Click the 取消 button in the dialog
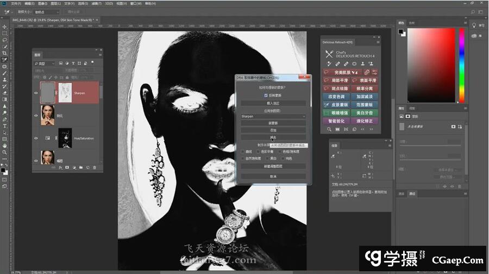Screen dimensions: 489x274 (273, 176)
